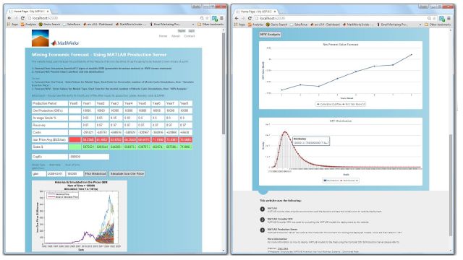The width and height of the screenshot is (463, 260).
Task: Click the right window's vertical scrollbar
Action: click(x=451, y=185)
